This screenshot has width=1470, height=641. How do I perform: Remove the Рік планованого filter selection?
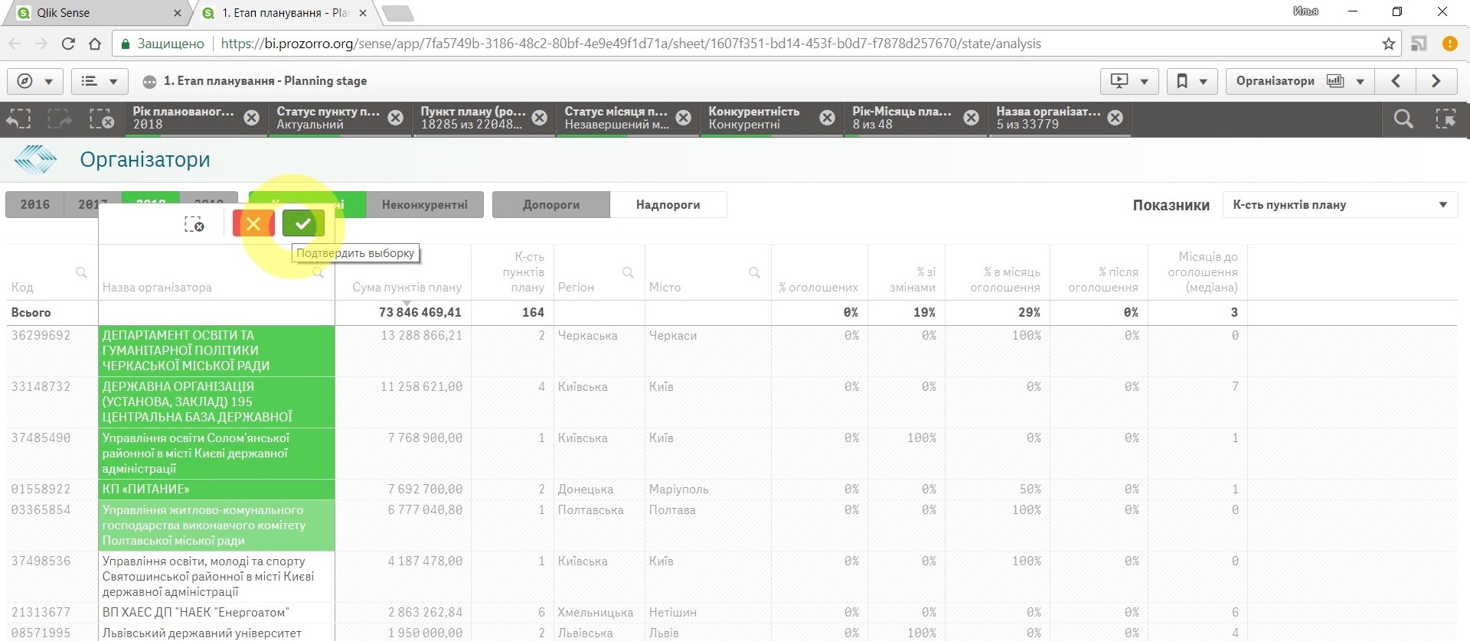pos(251,118)
